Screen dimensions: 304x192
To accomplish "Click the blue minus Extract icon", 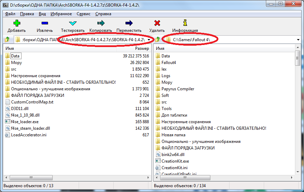I will coord(45,24).
